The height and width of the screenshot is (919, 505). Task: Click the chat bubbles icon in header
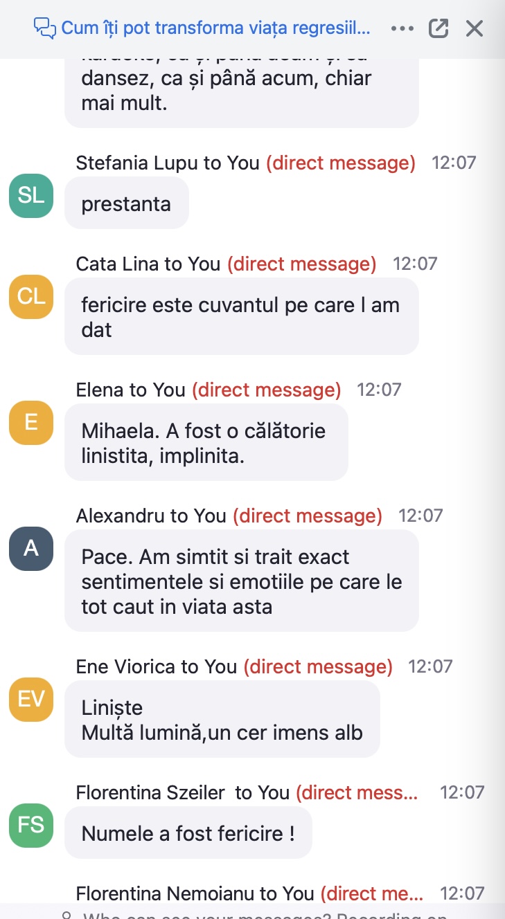pos(45,28)
